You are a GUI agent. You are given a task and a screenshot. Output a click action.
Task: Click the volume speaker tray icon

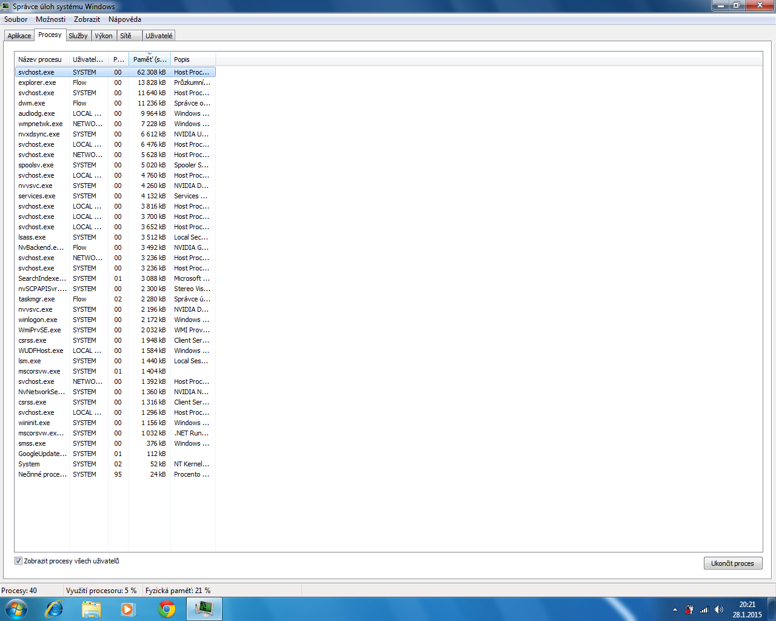click(718, 609)
